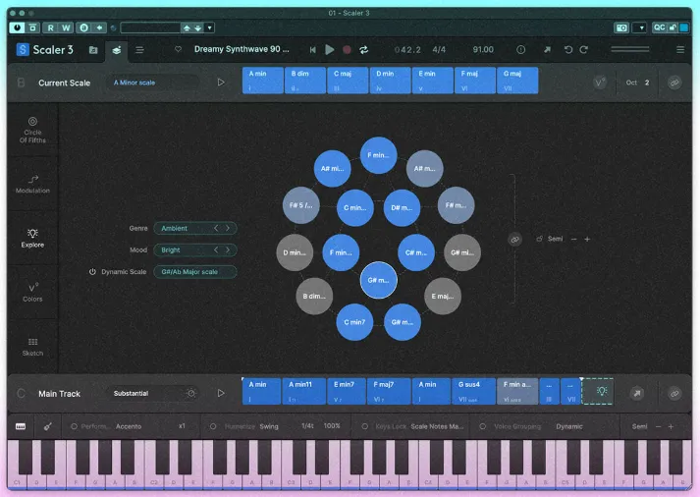Open the Colors panel
This screenshot has height=497, width=700.
click(x=32, y=292)
